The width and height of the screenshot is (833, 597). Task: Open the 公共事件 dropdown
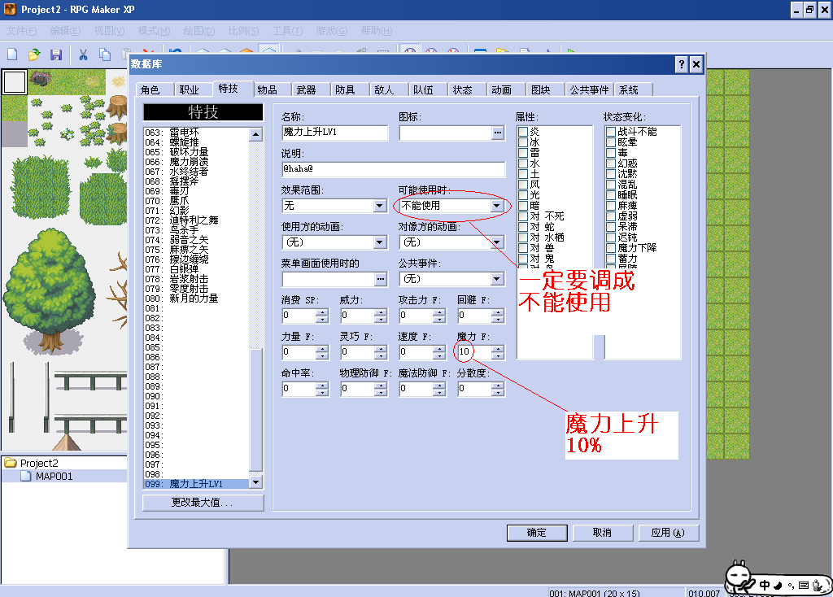[x=497, y=279]
